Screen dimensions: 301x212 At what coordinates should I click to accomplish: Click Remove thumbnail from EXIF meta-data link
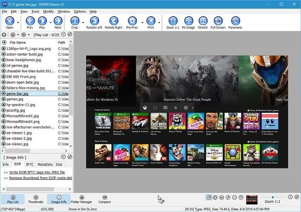tap(41, 178)
